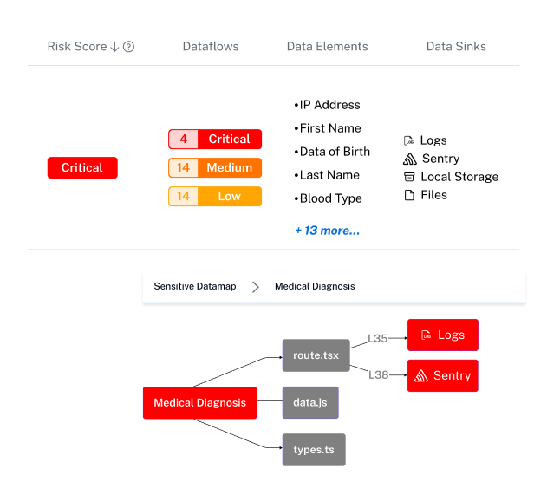Click the Files document icon

(409, 195)
